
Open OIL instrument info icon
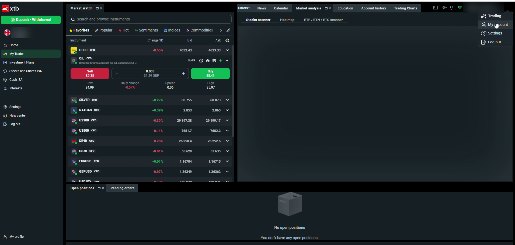point(201,61)
